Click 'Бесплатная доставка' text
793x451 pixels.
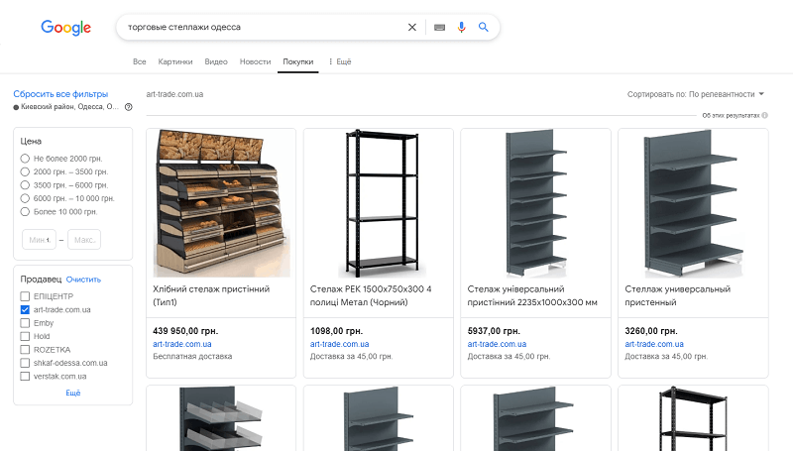pyautogui.click(x=192, y=357)
